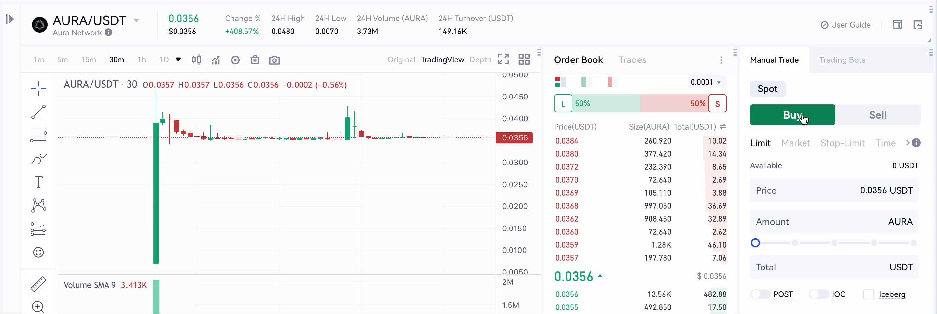Select the 0.0355 bid price row
The width and height of the screenshot is (937, 314).
[640, 307]
